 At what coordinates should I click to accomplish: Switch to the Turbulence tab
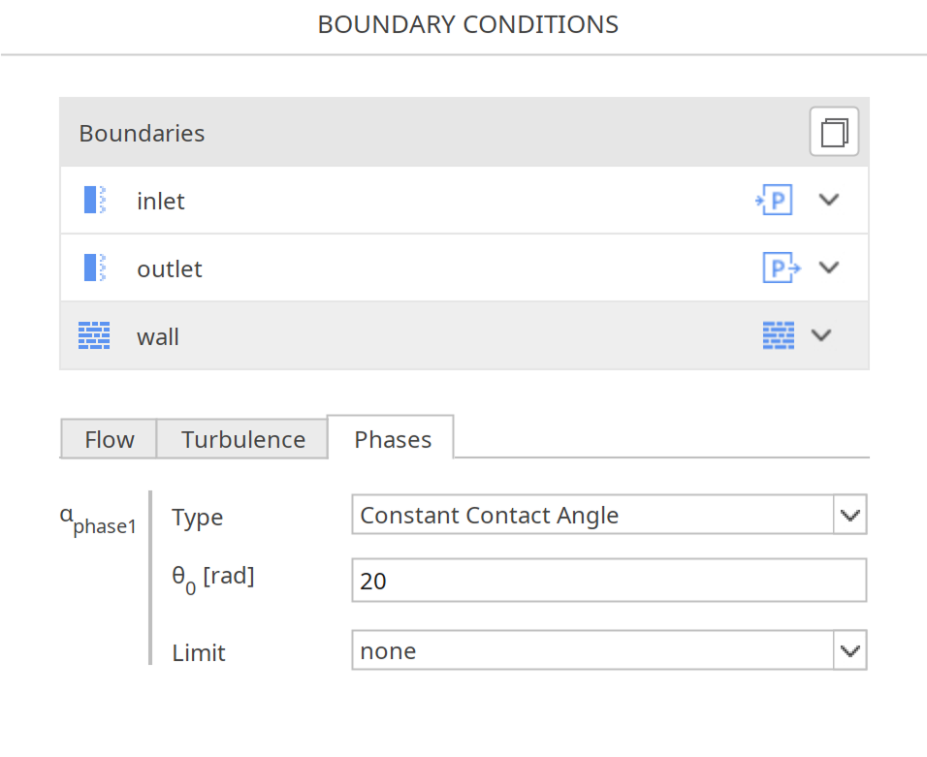coord(241,439)
